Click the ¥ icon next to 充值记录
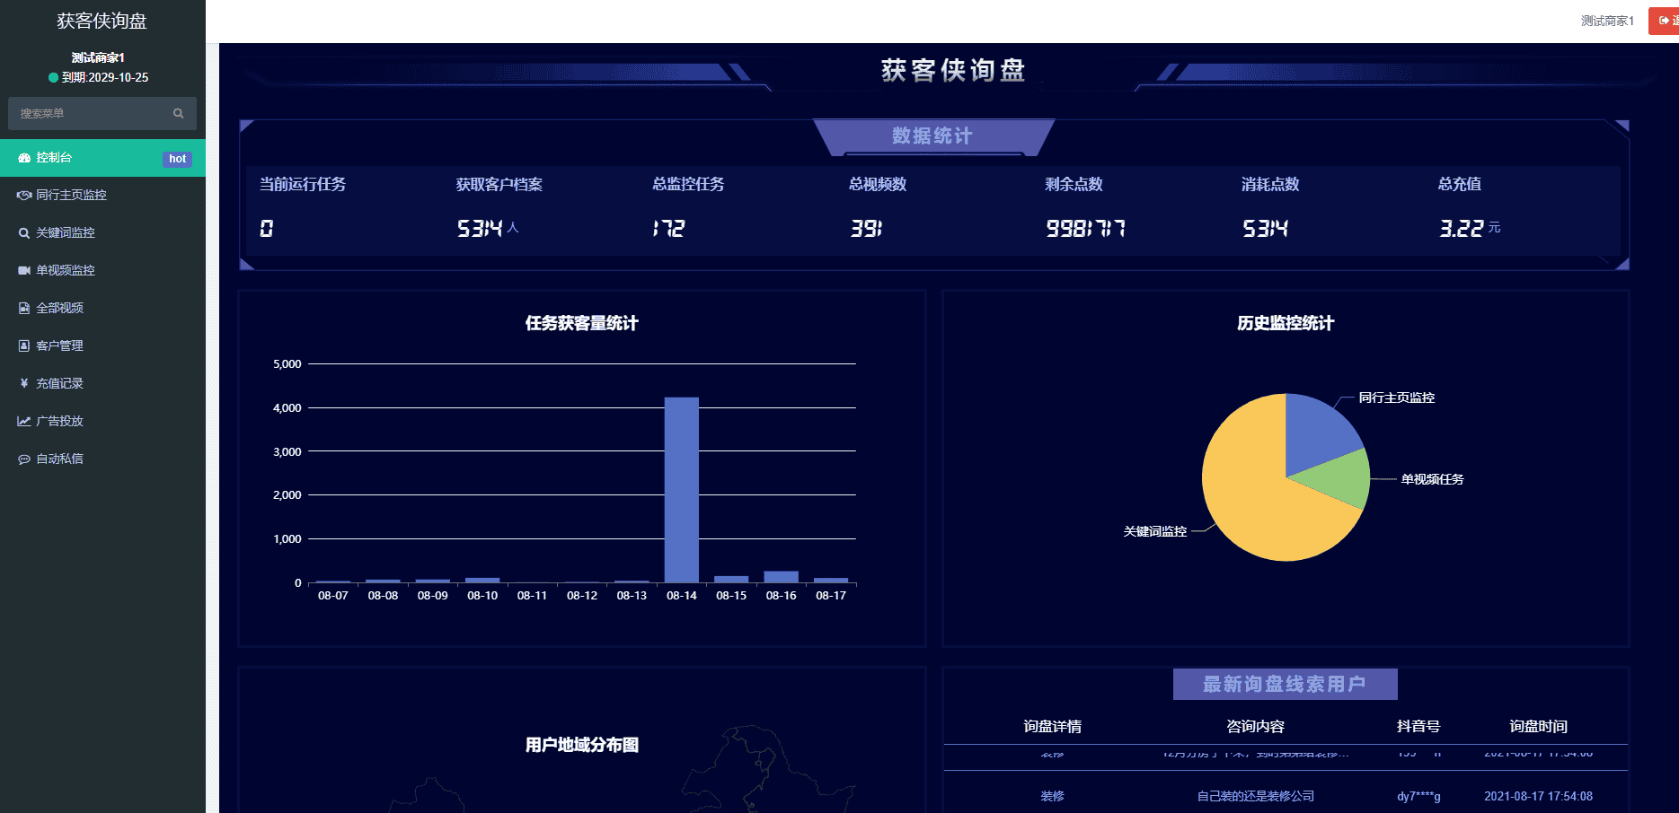Viewport: 1679px width, 813px height. coord(23,383)
